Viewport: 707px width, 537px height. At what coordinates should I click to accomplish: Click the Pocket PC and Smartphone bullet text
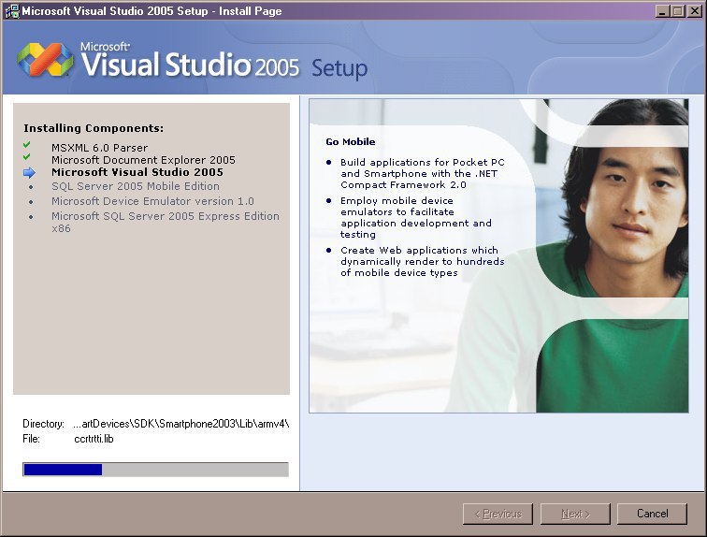(x=423, y=174)
